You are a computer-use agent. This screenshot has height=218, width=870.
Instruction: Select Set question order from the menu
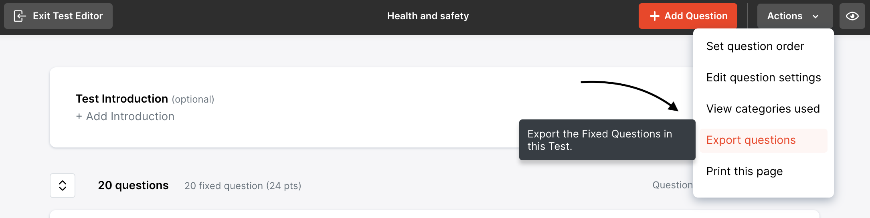click(755, 46)
